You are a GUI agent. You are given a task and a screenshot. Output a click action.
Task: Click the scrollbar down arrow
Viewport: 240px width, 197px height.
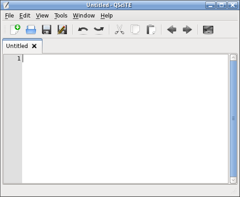point(233,180)
